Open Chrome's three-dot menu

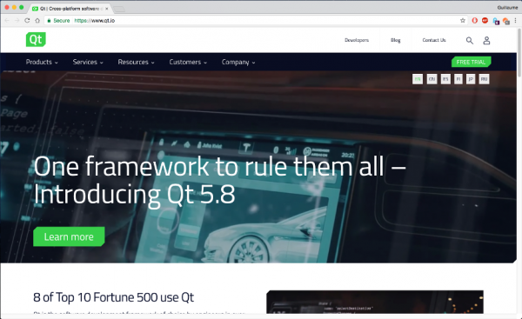point(515,21)
